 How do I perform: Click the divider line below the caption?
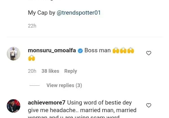coord(84,37)
